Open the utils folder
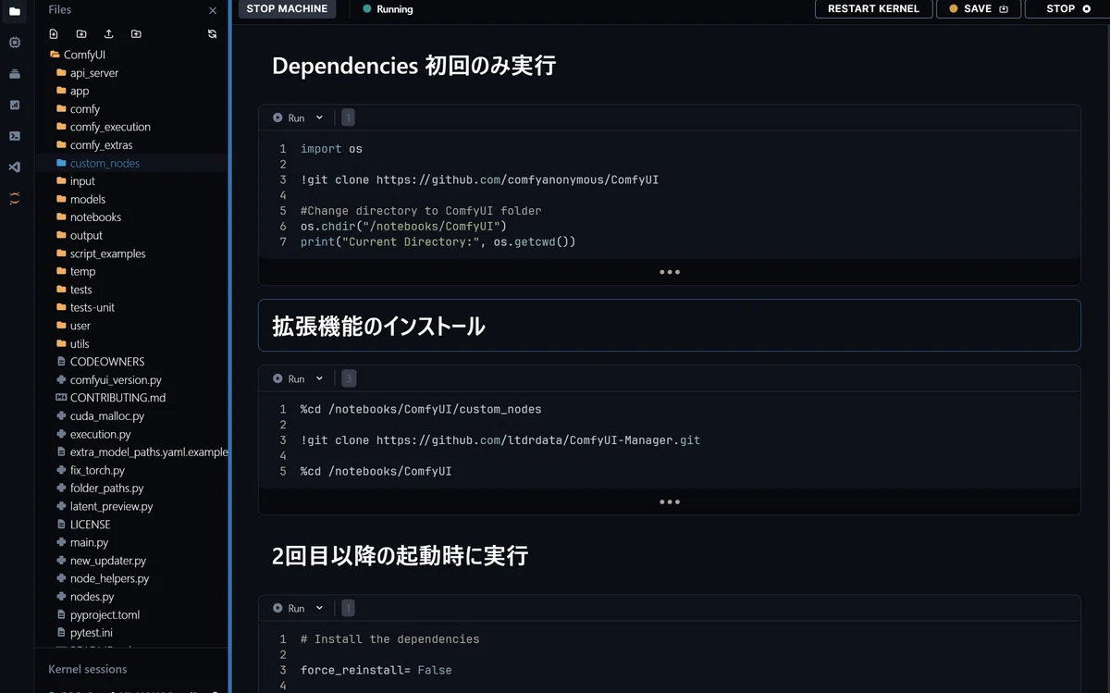 coord(73,343)
